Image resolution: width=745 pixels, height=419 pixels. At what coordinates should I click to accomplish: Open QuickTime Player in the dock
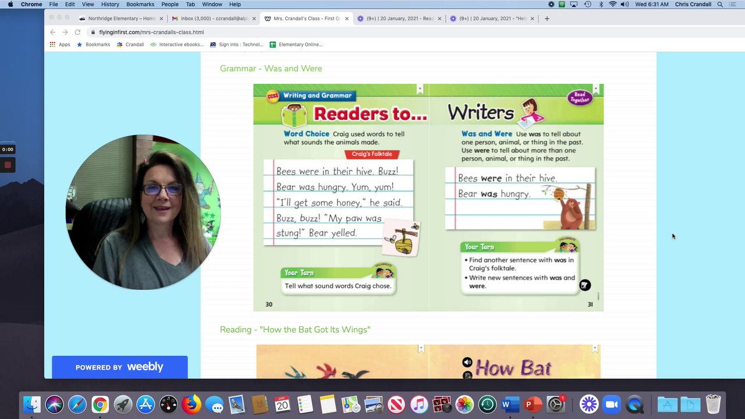coord(635,404)
